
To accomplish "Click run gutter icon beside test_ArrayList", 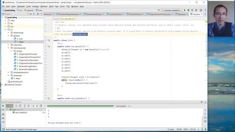I will [49, 47].
